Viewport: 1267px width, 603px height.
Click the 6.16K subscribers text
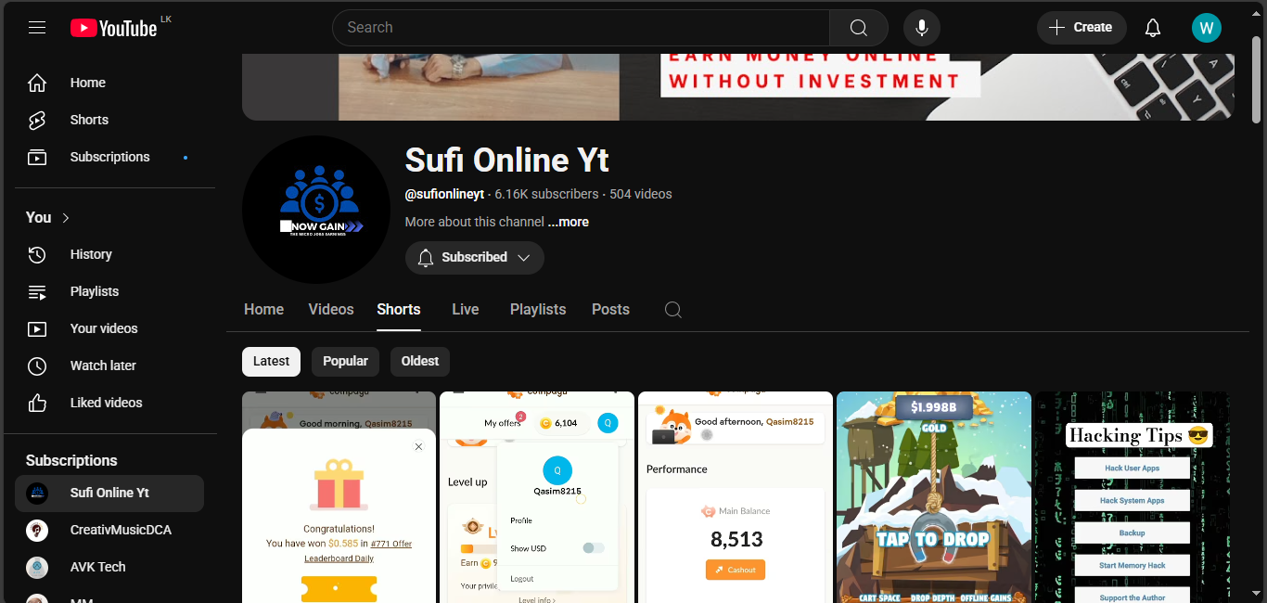(547, 194)
